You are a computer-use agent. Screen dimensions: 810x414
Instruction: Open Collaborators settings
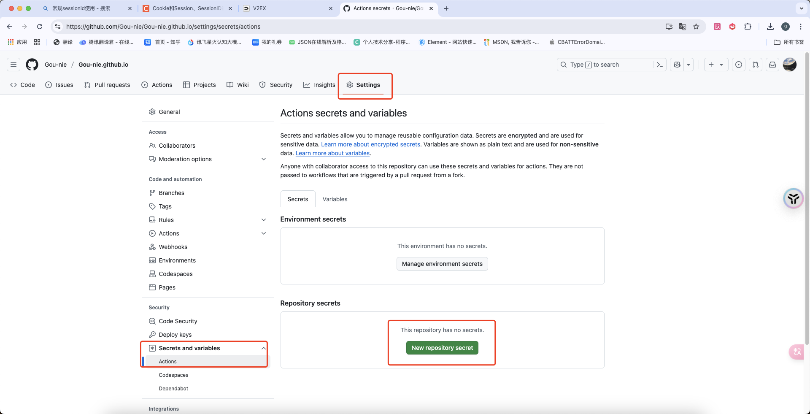[208, 146]
